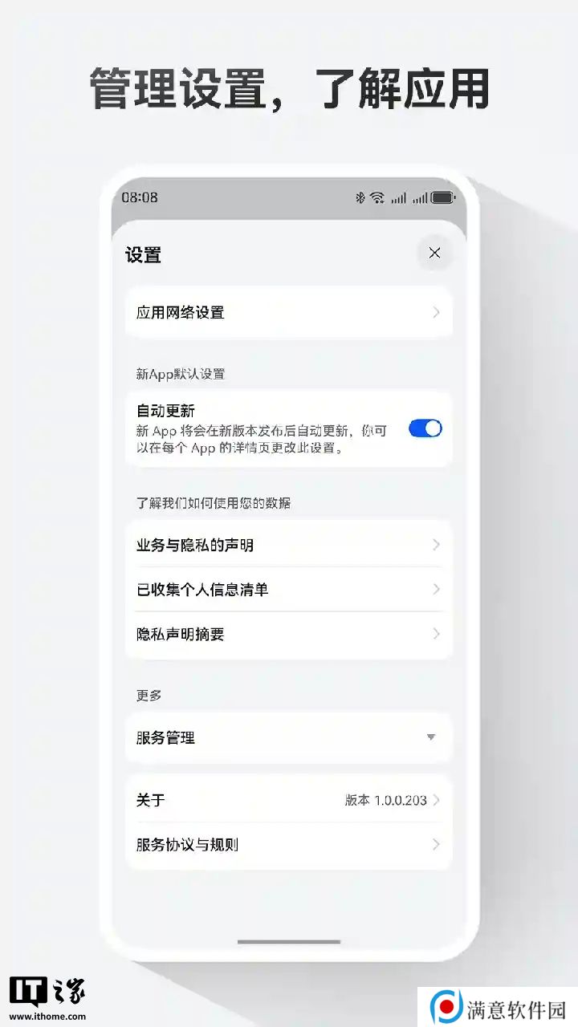Open 服务协议与规则
This screenshot has width=578, height=1027.
tap(289, 845)
